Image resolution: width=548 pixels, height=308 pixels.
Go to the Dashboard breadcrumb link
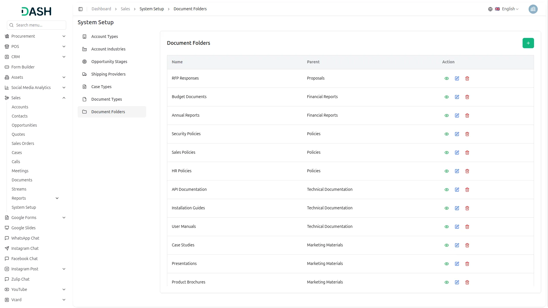click(x=101, y=9)
